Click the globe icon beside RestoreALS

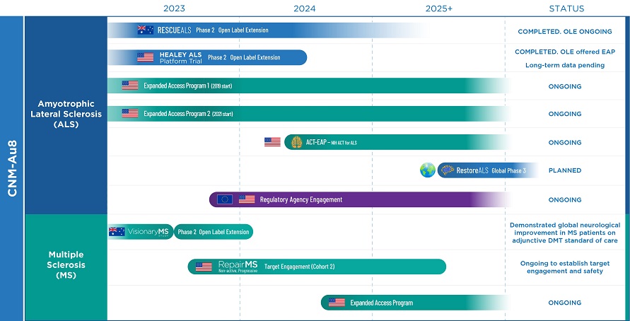coord(428,170)
